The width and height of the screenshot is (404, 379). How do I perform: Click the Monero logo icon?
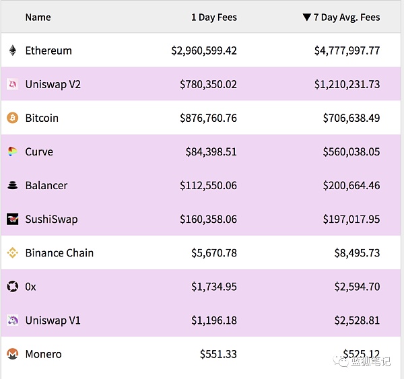tap(12, 354)
